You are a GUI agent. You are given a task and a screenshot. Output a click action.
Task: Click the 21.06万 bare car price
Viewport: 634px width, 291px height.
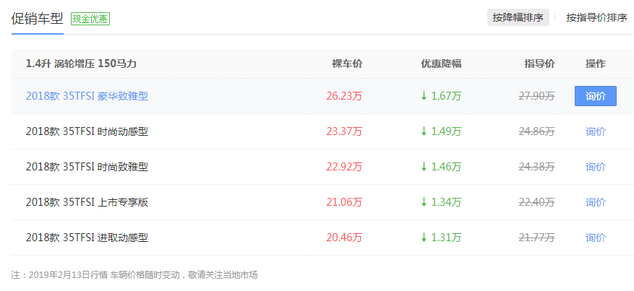pyautogui.click(x=345, y=202)
